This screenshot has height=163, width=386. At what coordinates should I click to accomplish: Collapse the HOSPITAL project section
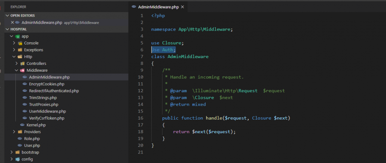pos(8,29)
